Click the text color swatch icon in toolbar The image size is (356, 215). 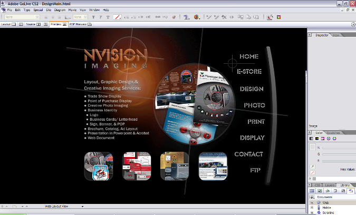[118, 17]
